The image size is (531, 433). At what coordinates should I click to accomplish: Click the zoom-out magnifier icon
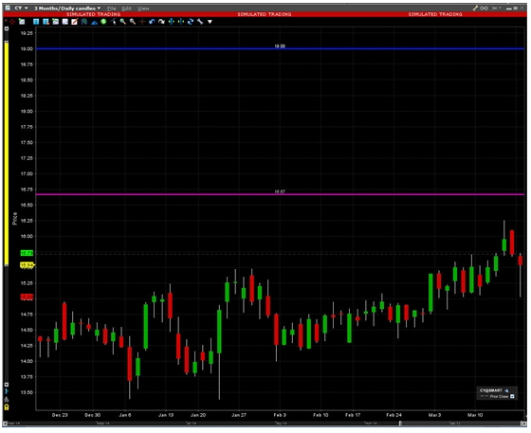(133, 22)
